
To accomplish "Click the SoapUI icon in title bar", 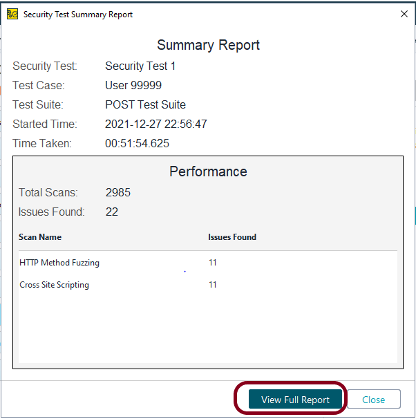I will click(12, 14).
